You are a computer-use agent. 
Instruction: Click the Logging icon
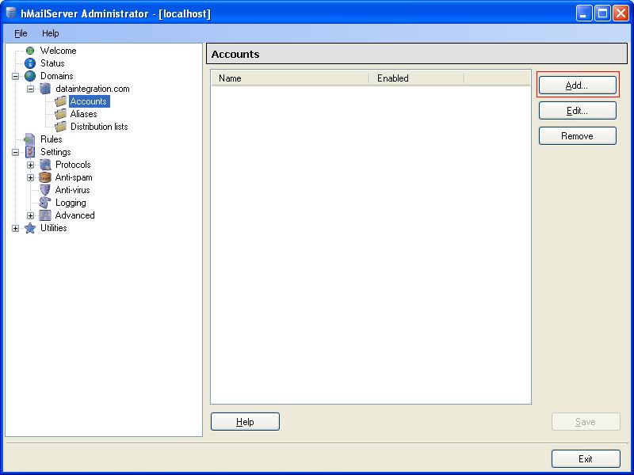(45, 203)
